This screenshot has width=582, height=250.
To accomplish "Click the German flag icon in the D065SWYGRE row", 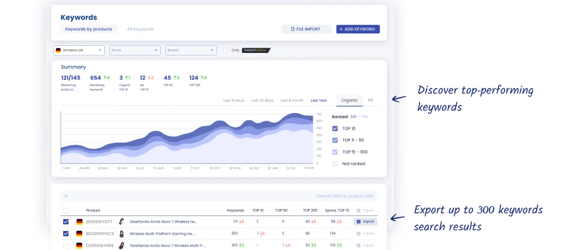I will (79, 245).
